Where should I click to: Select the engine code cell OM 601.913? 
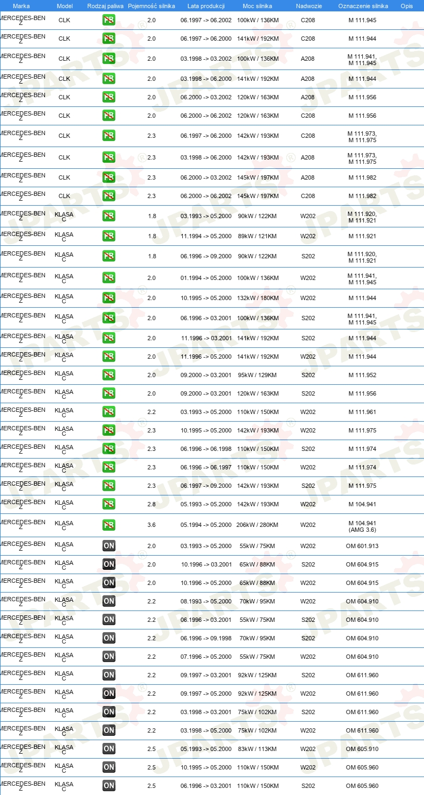[x=362, y=546]
